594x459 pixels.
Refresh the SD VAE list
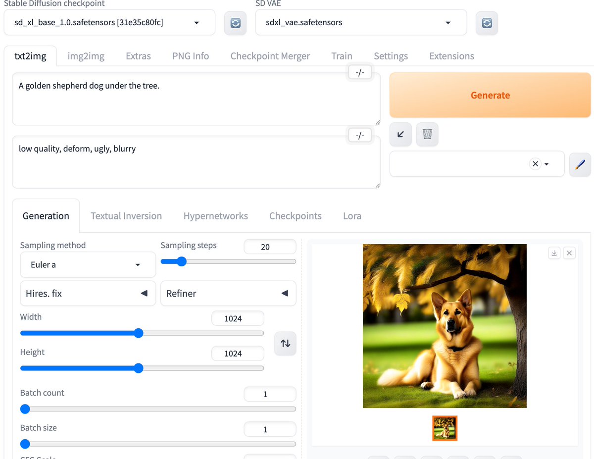pos(487,23)
